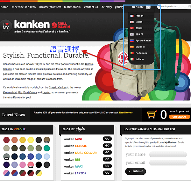The height and width of the screenshot is (181, 191).
Task: Open the Big text link
Action: [x=20, y=92]
